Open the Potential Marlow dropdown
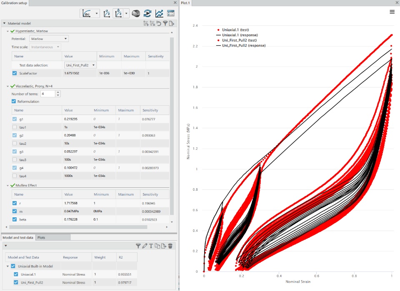 [x=49, y=39]
